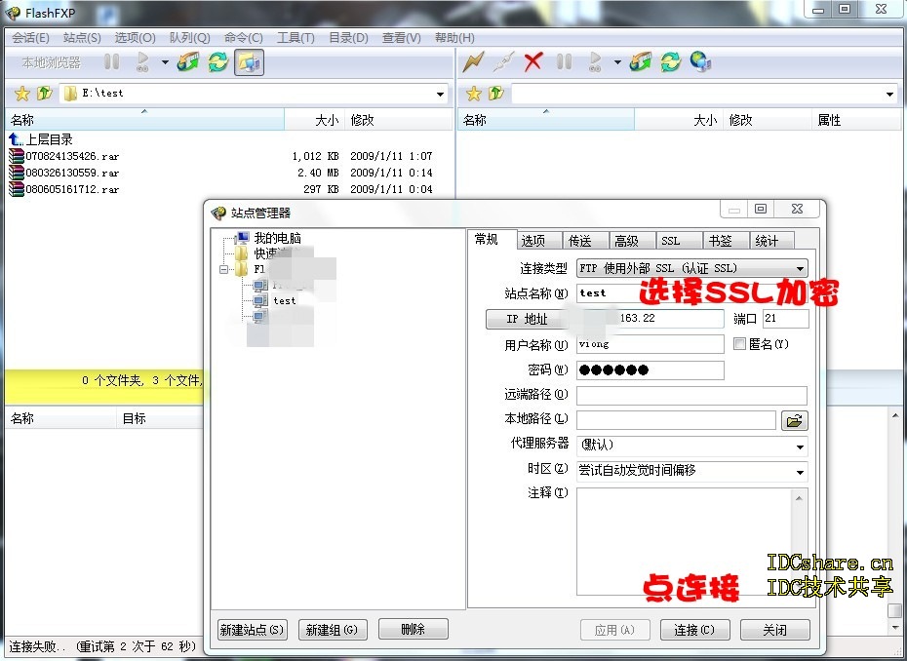
Task: Open the local transfer play dropdown arrow
Action: coord(165,61)
